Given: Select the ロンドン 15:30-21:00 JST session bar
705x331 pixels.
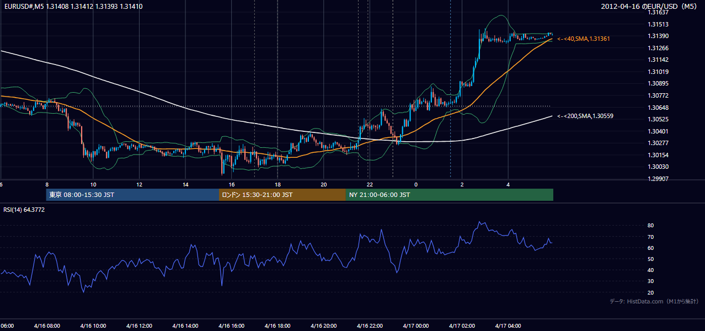Looking at the screenshot, I should click(282, 195).
